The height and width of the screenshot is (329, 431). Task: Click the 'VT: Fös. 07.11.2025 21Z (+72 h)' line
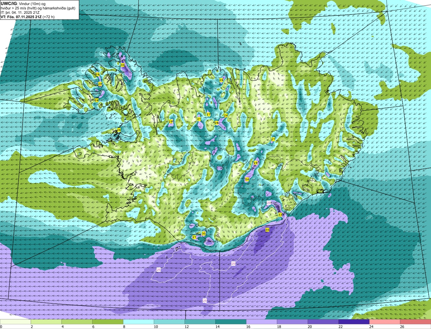[x=28, y=16]
